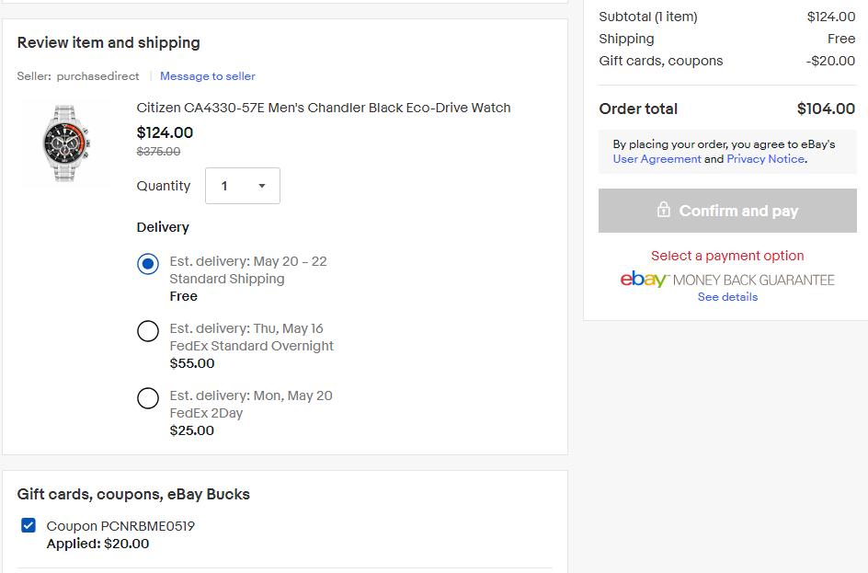Click the Order total amount $104.00
Viewport: 868px width, 573px height.
825,109
